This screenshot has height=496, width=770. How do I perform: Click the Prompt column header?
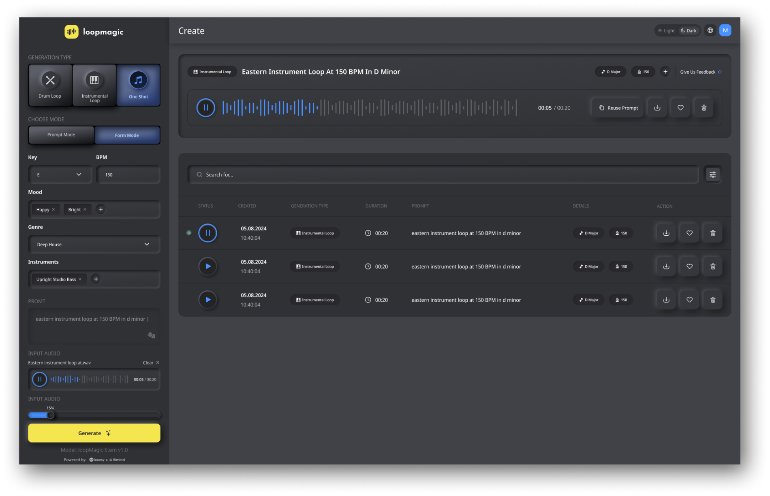tap(420, 206)
